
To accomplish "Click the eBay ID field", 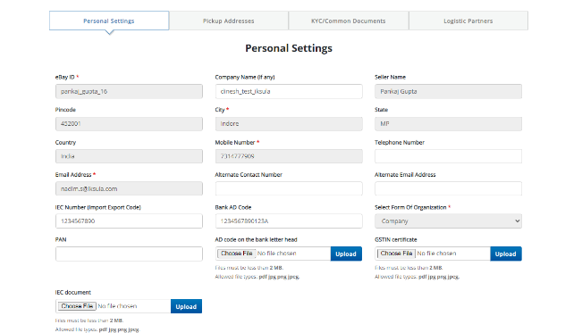I will click(129, 91).
